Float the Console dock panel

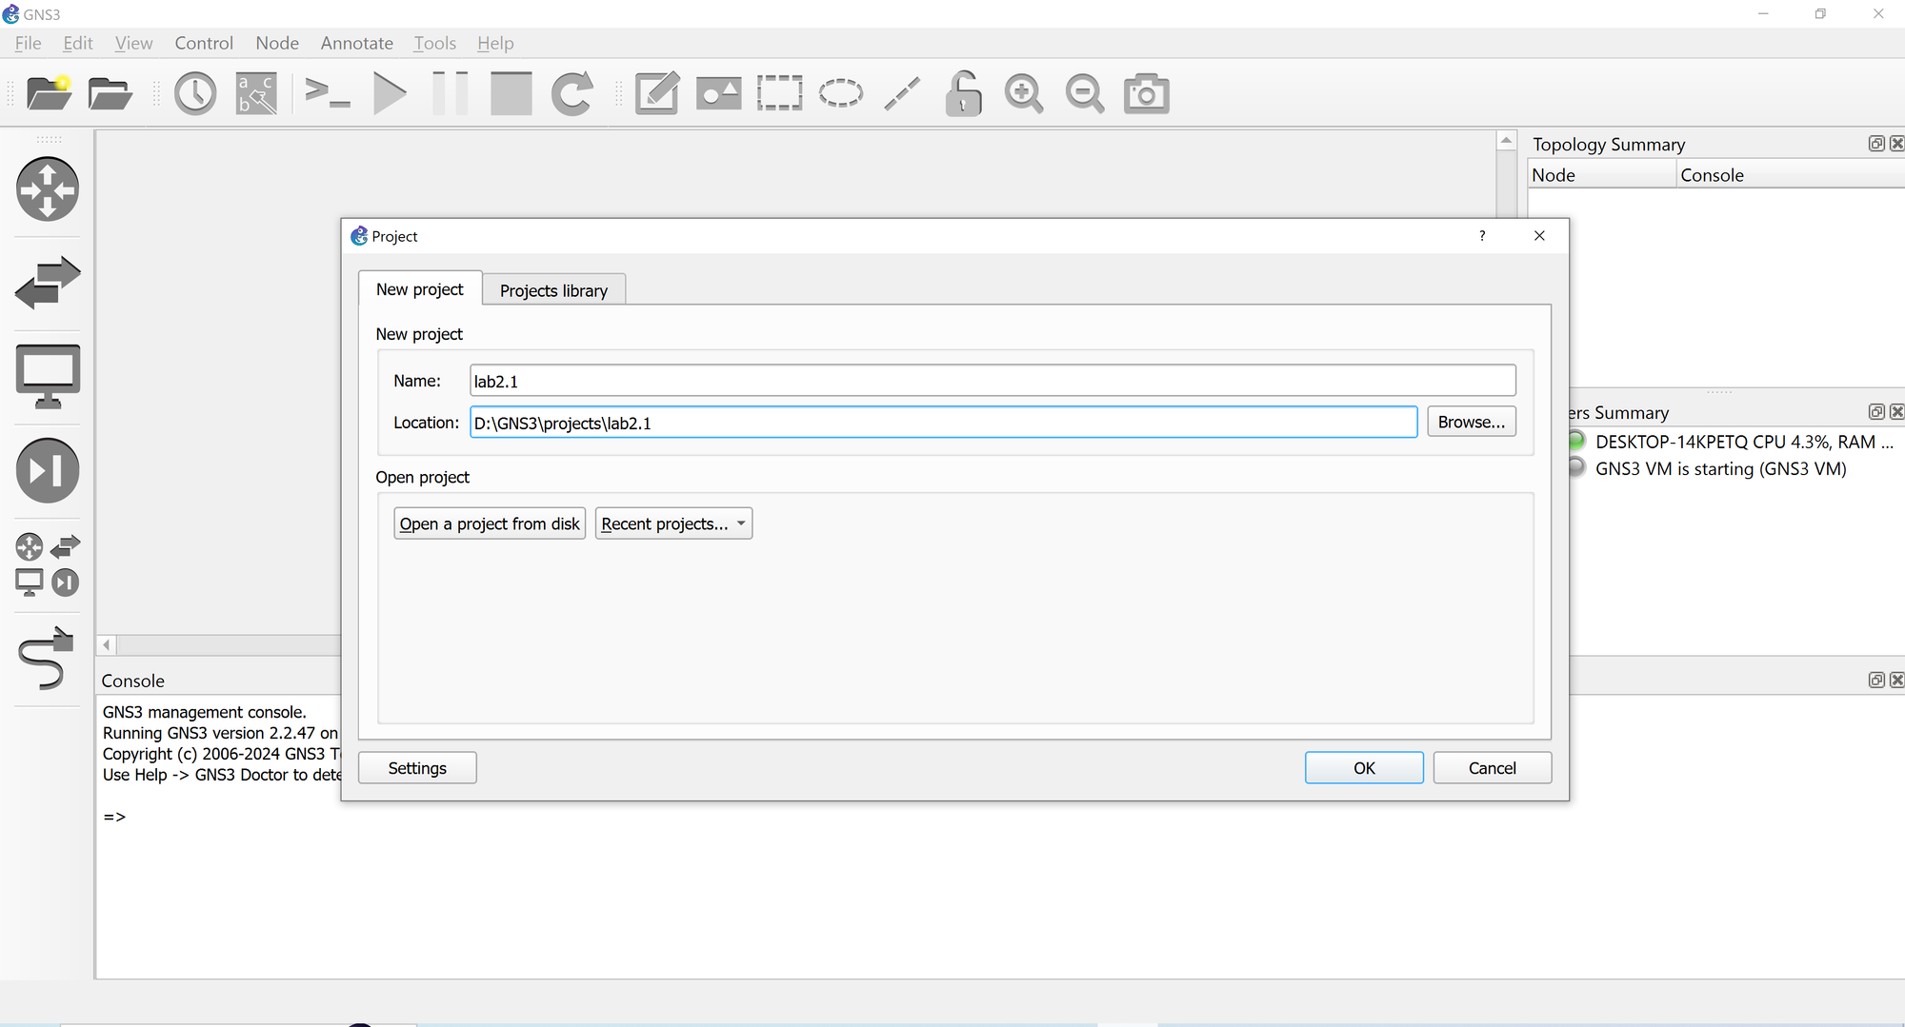pyautogui.click(x=1876, y=681)
